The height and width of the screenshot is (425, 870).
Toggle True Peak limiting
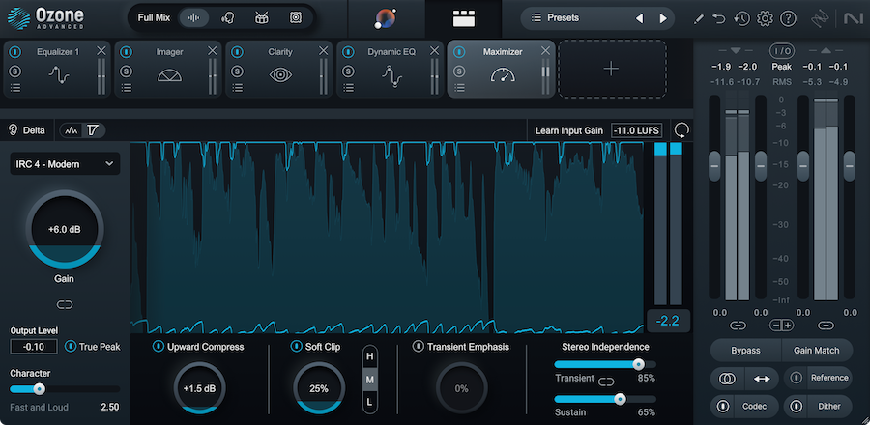pos(71,347)
